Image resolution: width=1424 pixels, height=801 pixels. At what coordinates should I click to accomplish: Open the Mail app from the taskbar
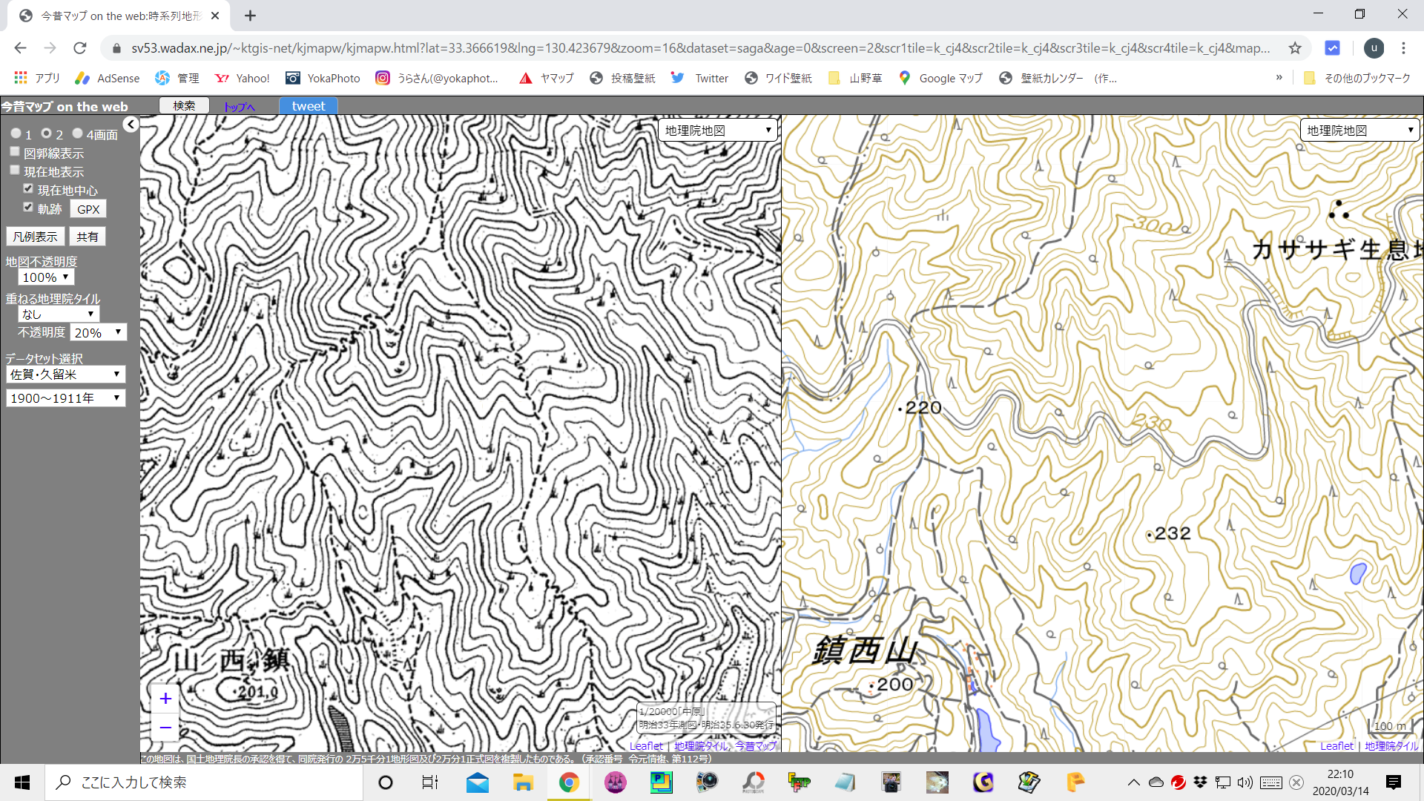(x=477, y=782)
